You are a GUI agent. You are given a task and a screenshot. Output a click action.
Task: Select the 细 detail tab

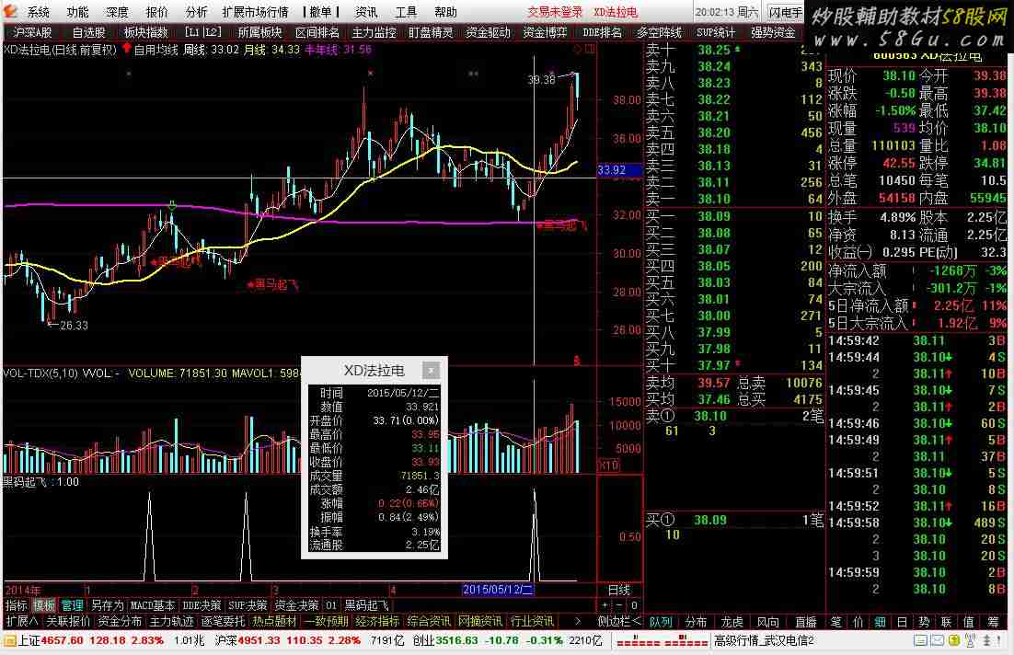pos(881,622)
